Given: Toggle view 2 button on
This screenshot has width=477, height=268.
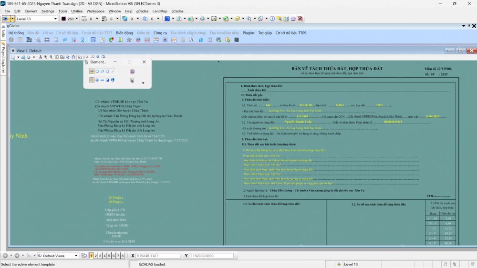Looking at the screenshot, I should pyautogui.click(x=95, y=256).
